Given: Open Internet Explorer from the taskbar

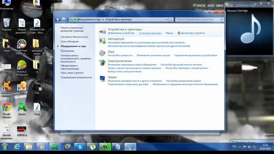Looking at the screenshot, I should pos(17,147).
